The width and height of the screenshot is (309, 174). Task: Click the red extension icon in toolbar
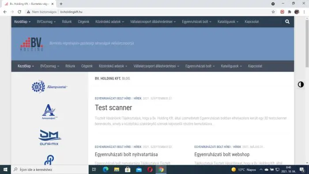pyautogui.click(x=282, y=12)
